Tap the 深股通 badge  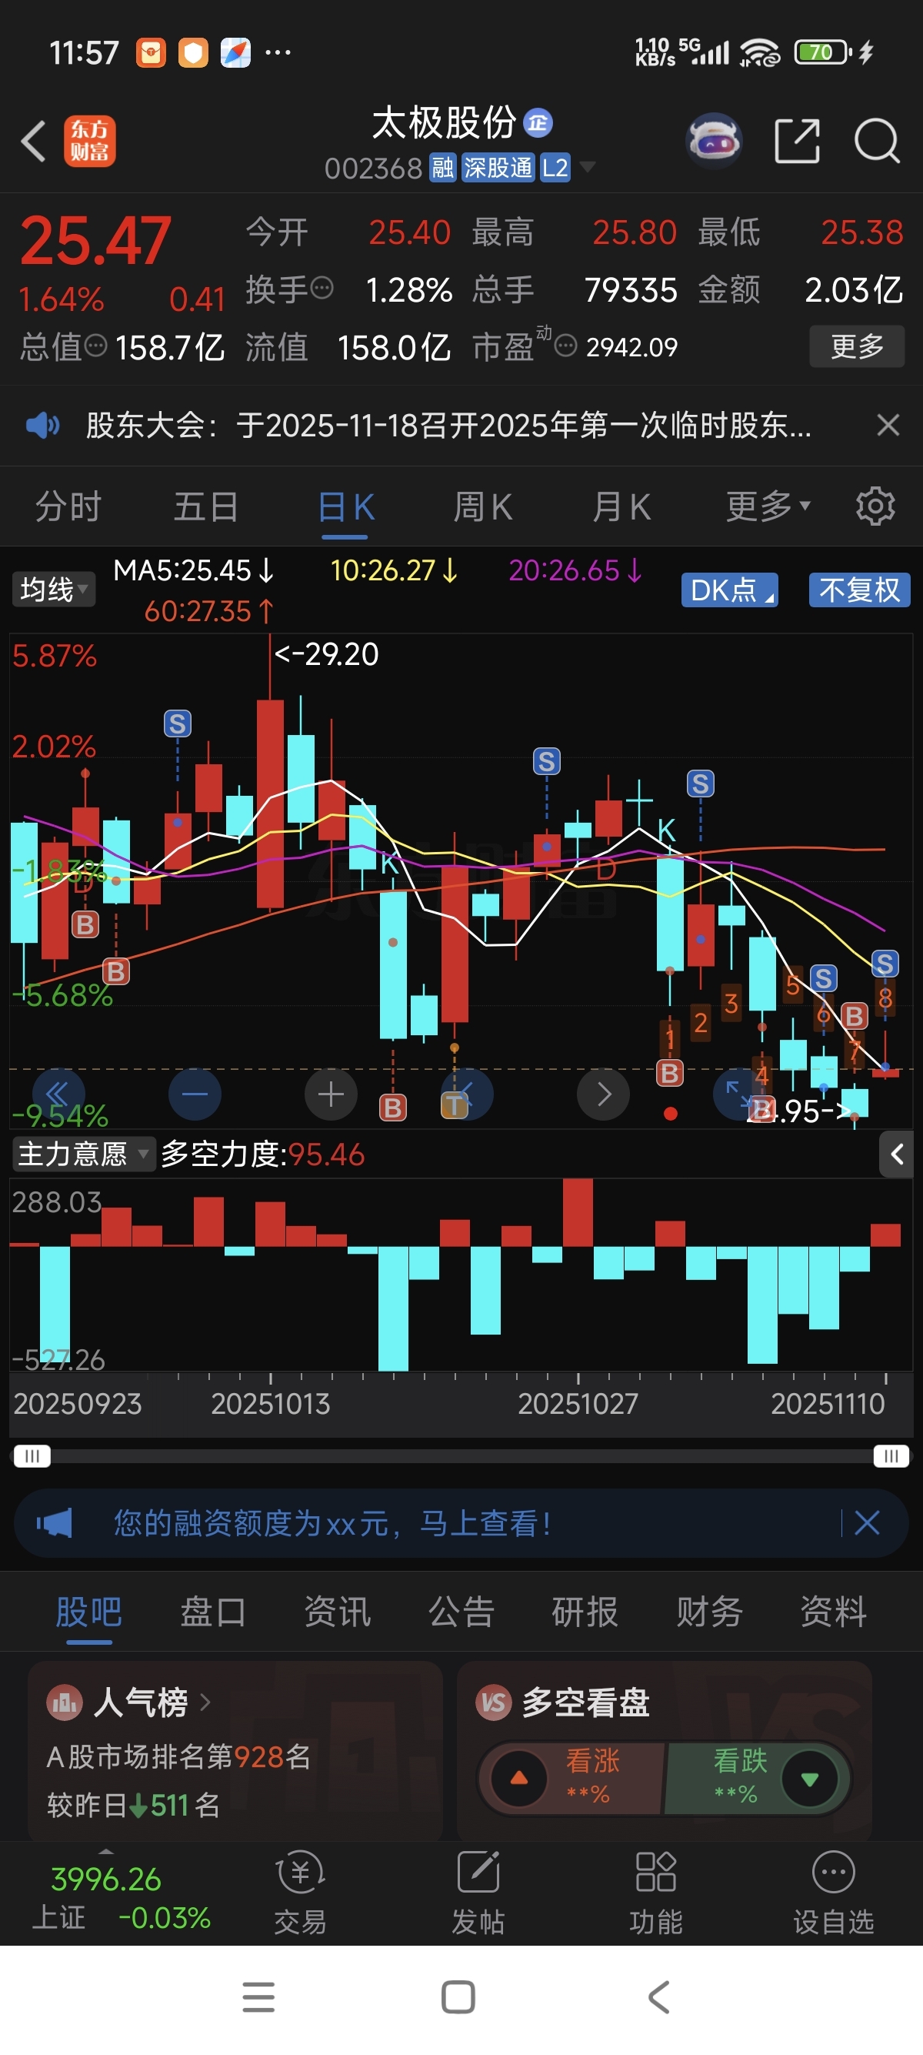pos(498,169)
